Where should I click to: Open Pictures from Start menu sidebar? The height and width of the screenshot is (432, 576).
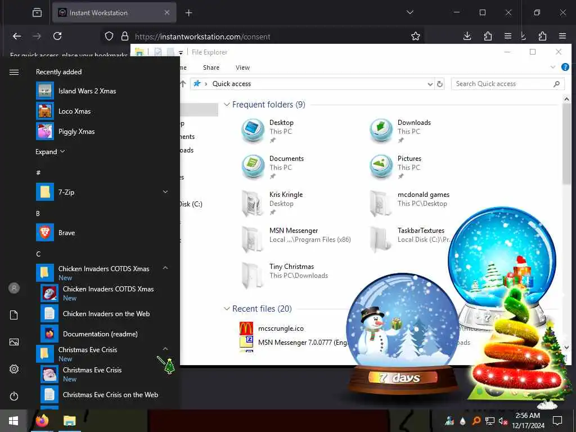14,342
